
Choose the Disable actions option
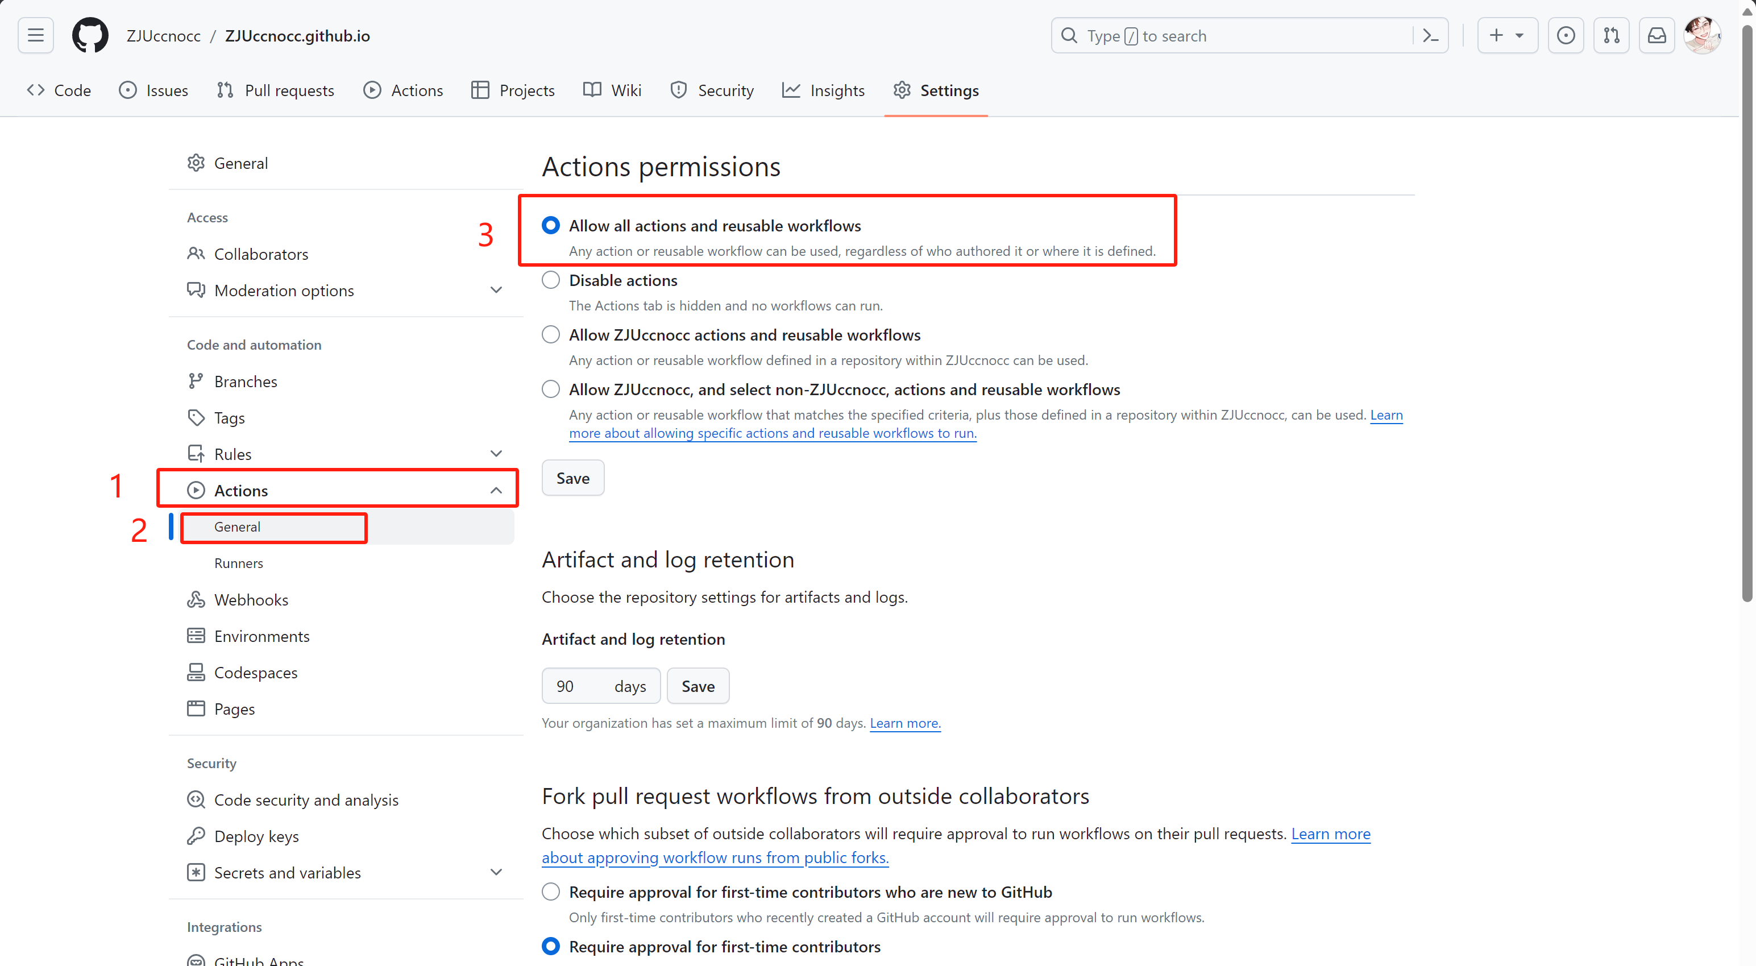click(550, 280)
